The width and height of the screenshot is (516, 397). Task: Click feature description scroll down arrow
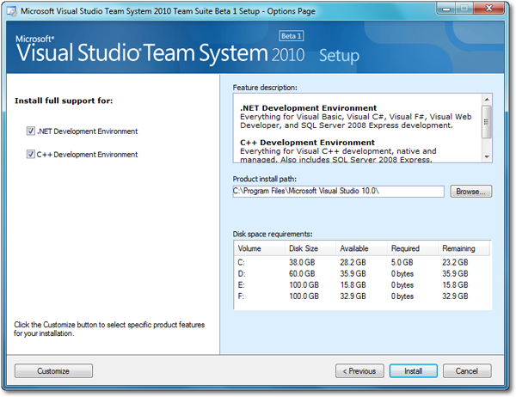pos(487,157)
